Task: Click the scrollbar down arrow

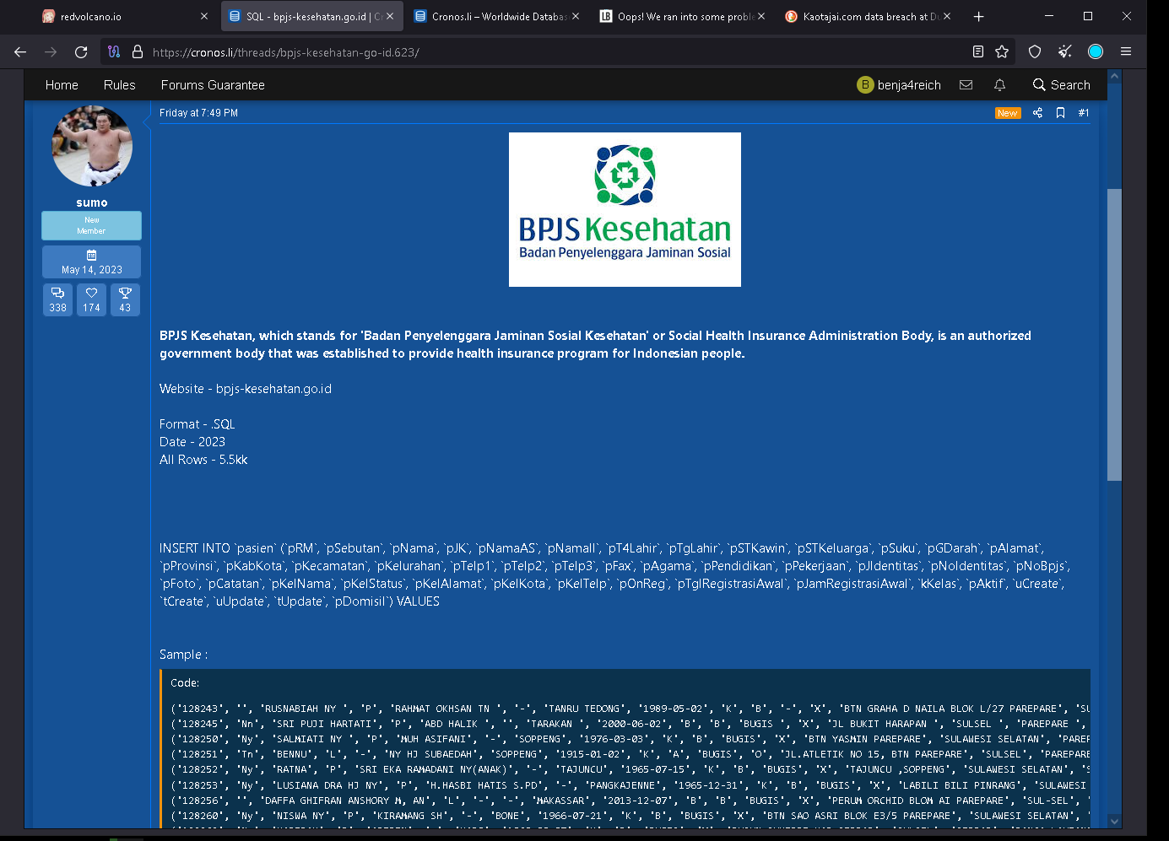Action: [1114, 821]
